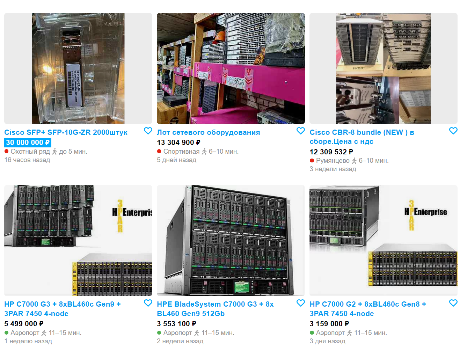The height and width of the screenshot is (351, 460).
Task: Open Cisco SFP+ SFP-10G-ZR 2000штук listing title
Action: click(x=66, y=132)
